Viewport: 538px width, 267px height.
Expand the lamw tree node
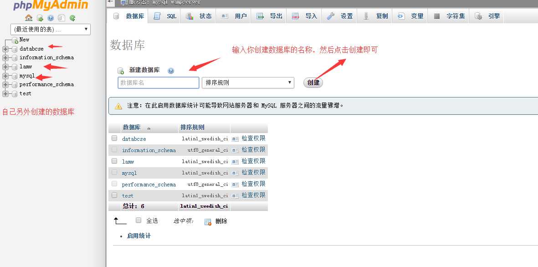pos(5,67)
